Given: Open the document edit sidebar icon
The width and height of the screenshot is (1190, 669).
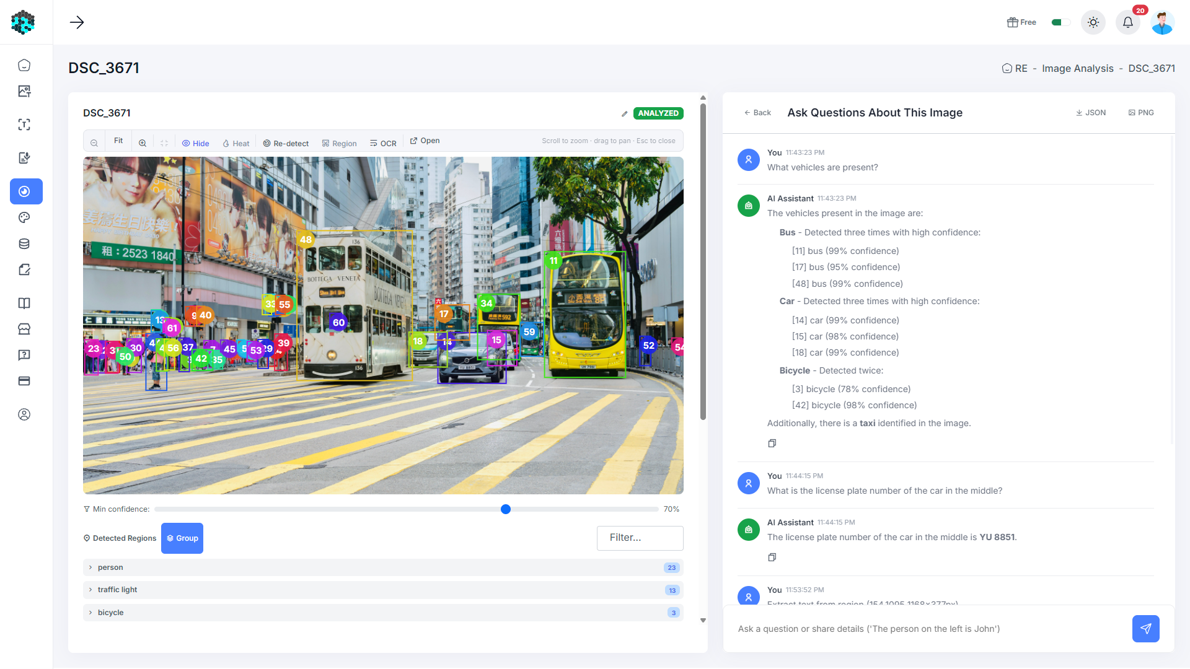Looking at the screenshot, I should [x=24, y=158].
